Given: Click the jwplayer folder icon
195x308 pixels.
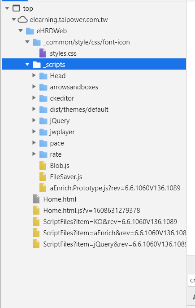Looking at the screenshot, I should (x=43, y=132).
